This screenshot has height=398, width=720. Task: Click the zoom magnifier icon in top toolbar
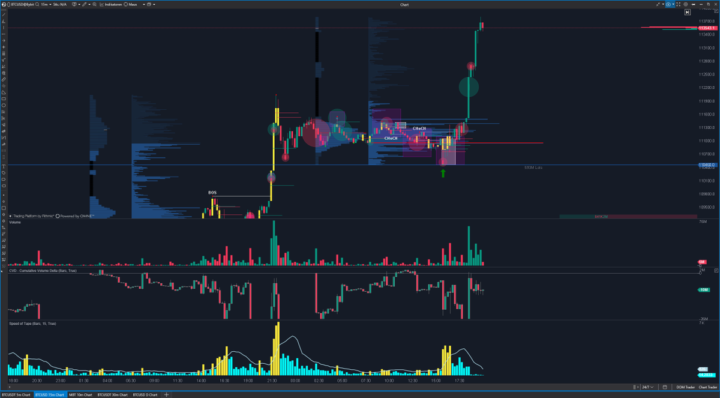click(95, 5)
